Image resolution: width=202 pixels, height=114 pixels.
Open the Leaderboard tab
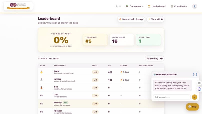[157, 6]
